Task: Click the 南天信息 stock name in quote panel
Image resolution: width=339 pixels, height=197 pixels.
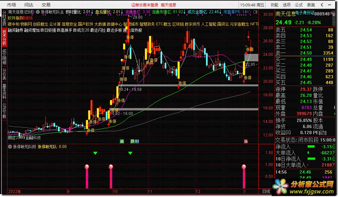Action: point(285,14)
